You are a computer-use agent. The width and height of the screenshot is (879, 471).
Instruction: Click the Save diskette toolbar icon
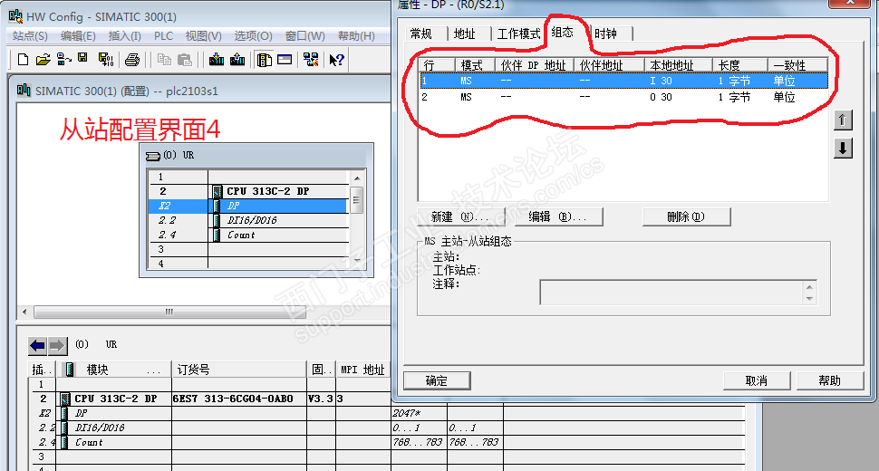[83, 58]
